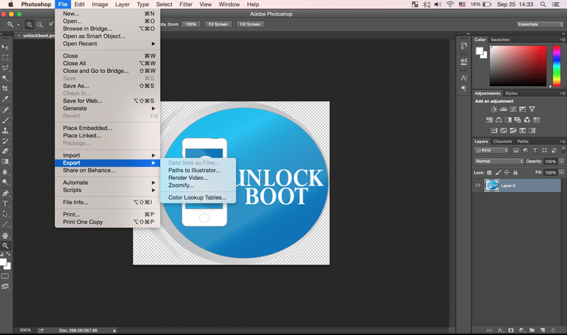Select the Move tool
The width and height of the screenshot is (567, 335).
6,47
